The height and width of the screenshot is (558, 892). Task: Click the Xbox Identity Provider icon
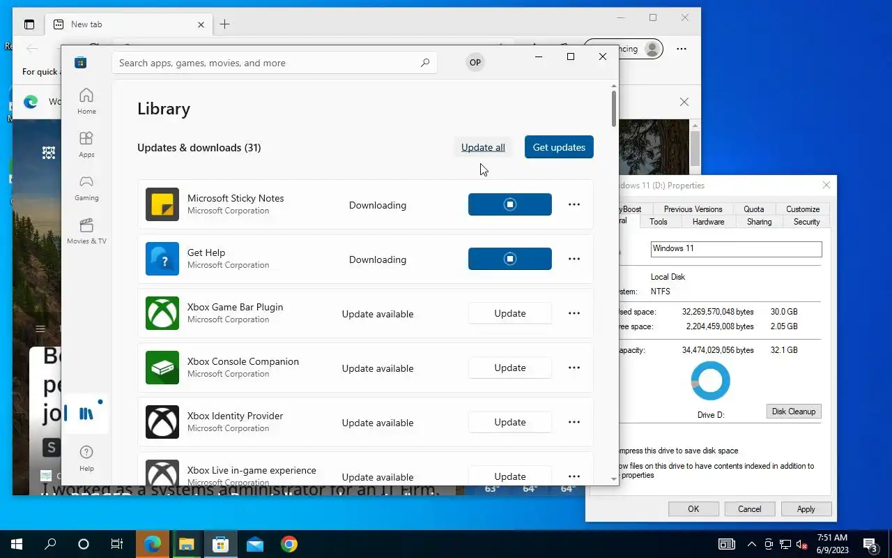162,422
